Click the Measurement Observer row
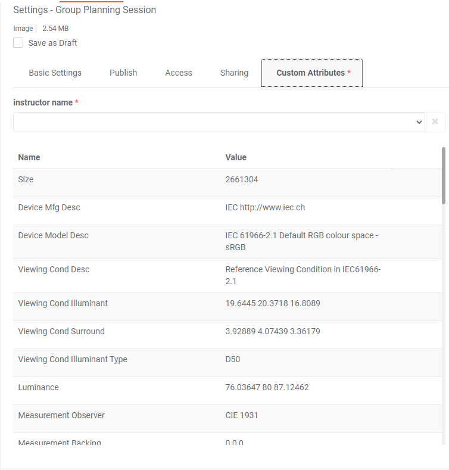The image size is (449, 470). (x=61, y=415)
